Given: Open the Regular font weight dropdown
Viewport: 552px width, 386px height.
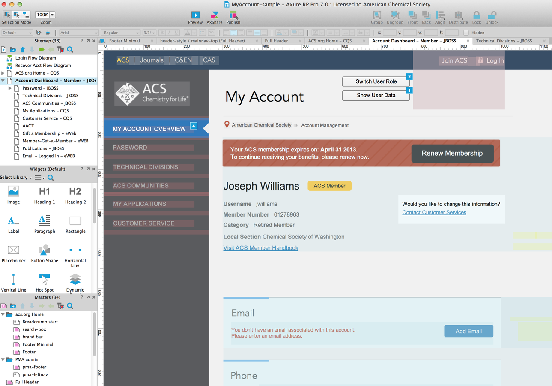Looking at the screenshot, I should pyautogui.click(x=121, y=33).
